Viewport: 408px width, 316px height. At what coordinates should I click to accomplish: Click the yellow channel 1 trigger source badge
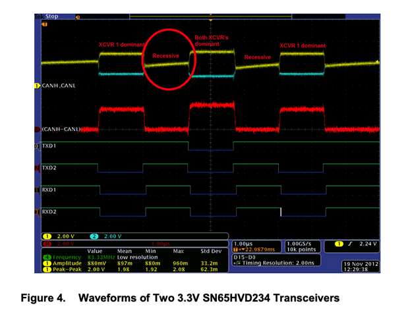coord(339,244)
